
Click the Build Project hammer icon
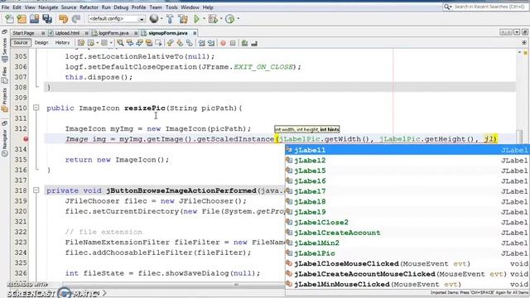170,19
